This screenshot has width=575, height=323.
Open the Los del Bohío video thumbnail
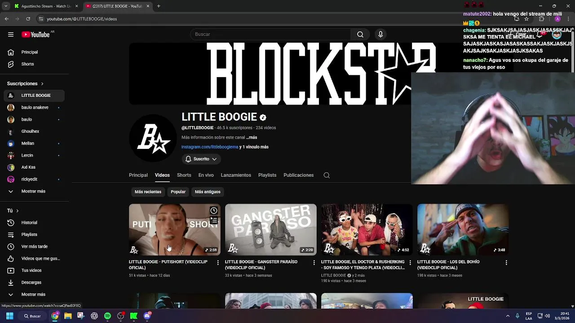(463, 230)
